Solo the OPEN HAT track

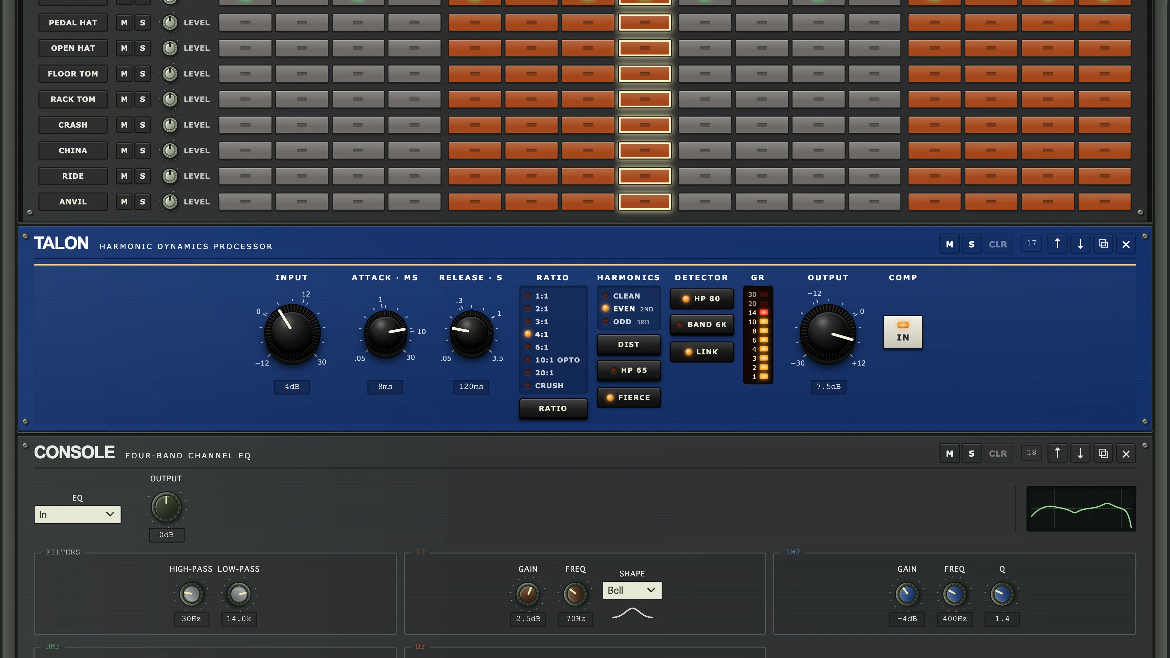point(143,48)
